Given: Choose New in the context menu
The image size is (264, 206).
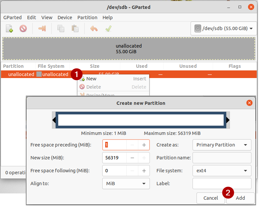Looking at the screenshot, I should coord(113,79).
